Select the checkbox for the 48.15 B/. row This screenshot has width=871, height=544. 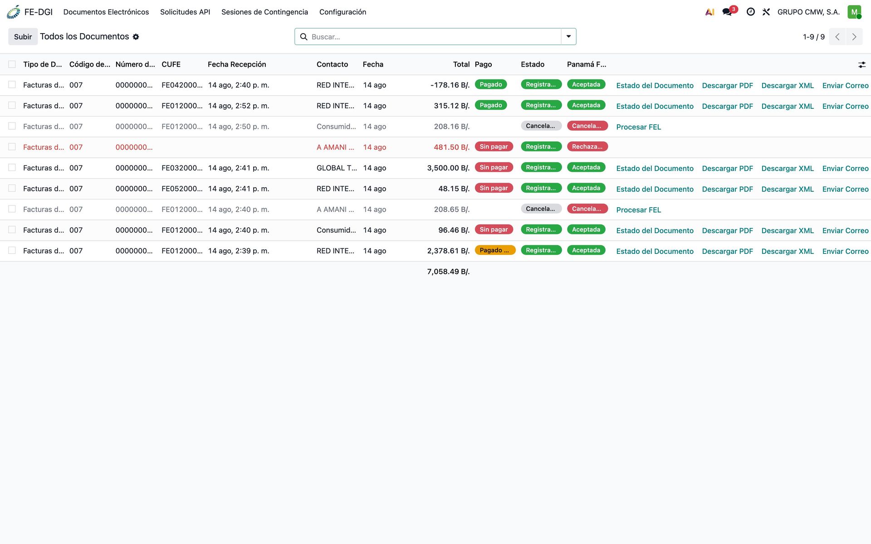pyautogui.click(x=12, y=188)
